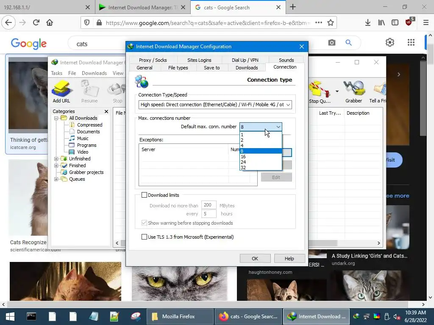The height and width of the screenshot is (325, 434).
Task: Reload the page in Firefox
Action: (x=36, y=22)
